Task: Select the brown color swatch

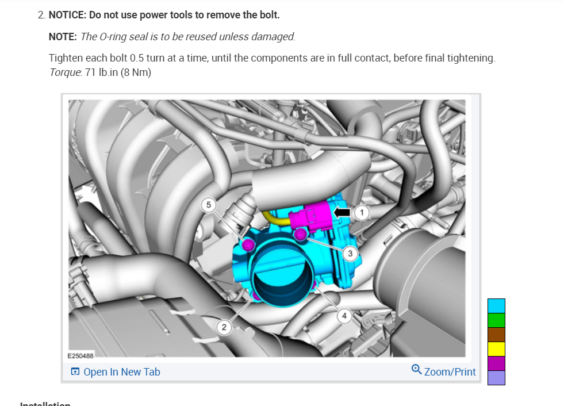Action: (x=496, y=335)
